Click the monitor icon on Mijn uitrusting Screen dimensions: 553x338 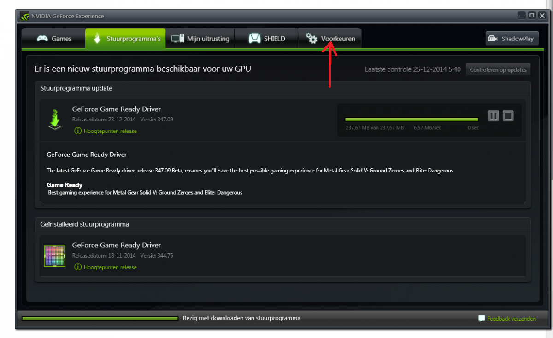coord(178,39)
